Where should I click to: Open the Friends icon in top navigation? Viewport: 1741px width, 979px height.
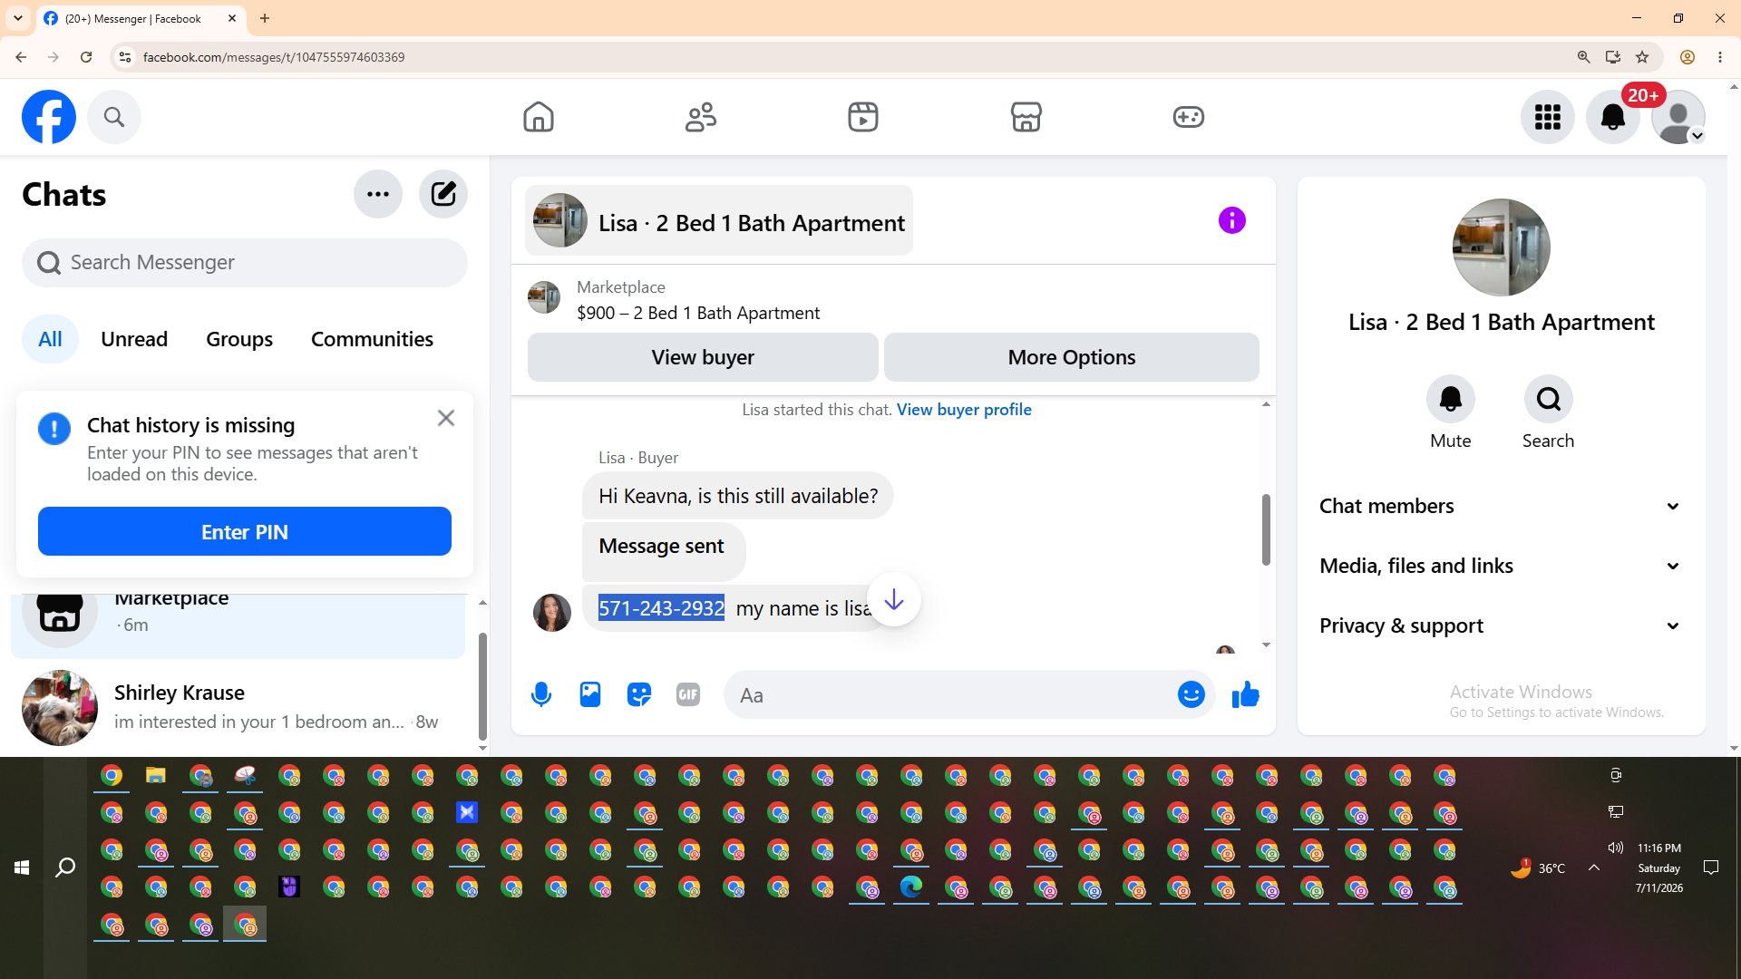pos(701,117)
